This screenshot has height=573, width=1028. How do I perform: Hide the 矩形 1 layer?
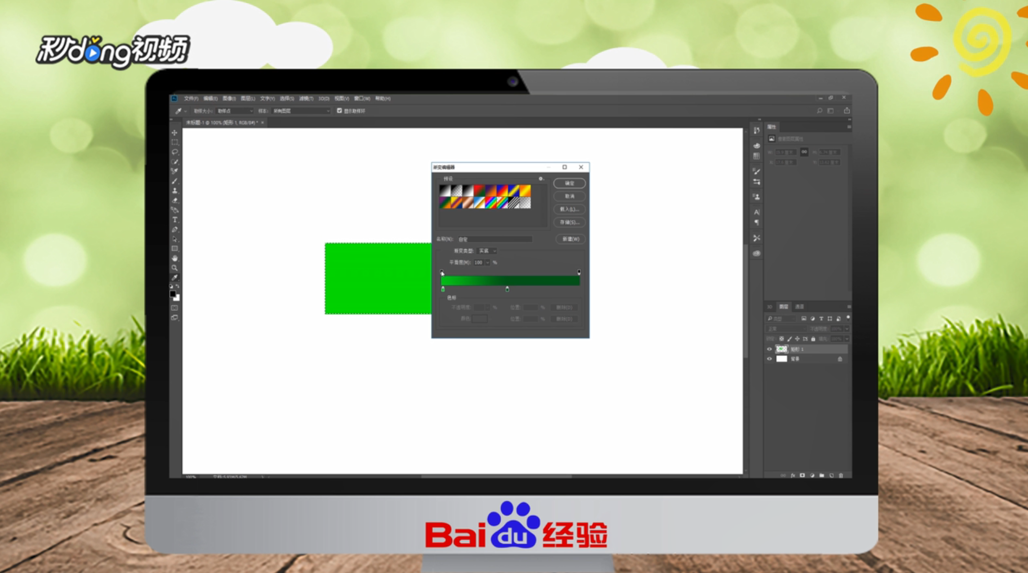click(x=769, y=349)
